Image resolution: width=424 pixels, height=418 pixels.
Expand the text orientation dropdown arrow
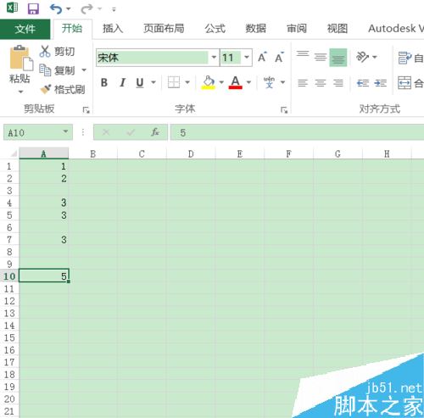pyautogui.click(x=375, y=57)
